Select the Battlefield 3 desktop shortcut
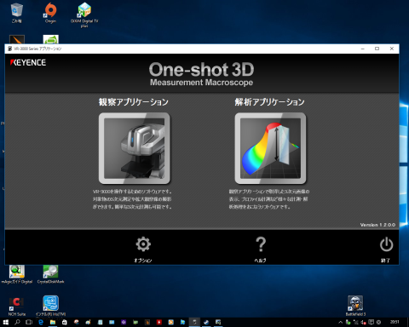 coord(355,306)
